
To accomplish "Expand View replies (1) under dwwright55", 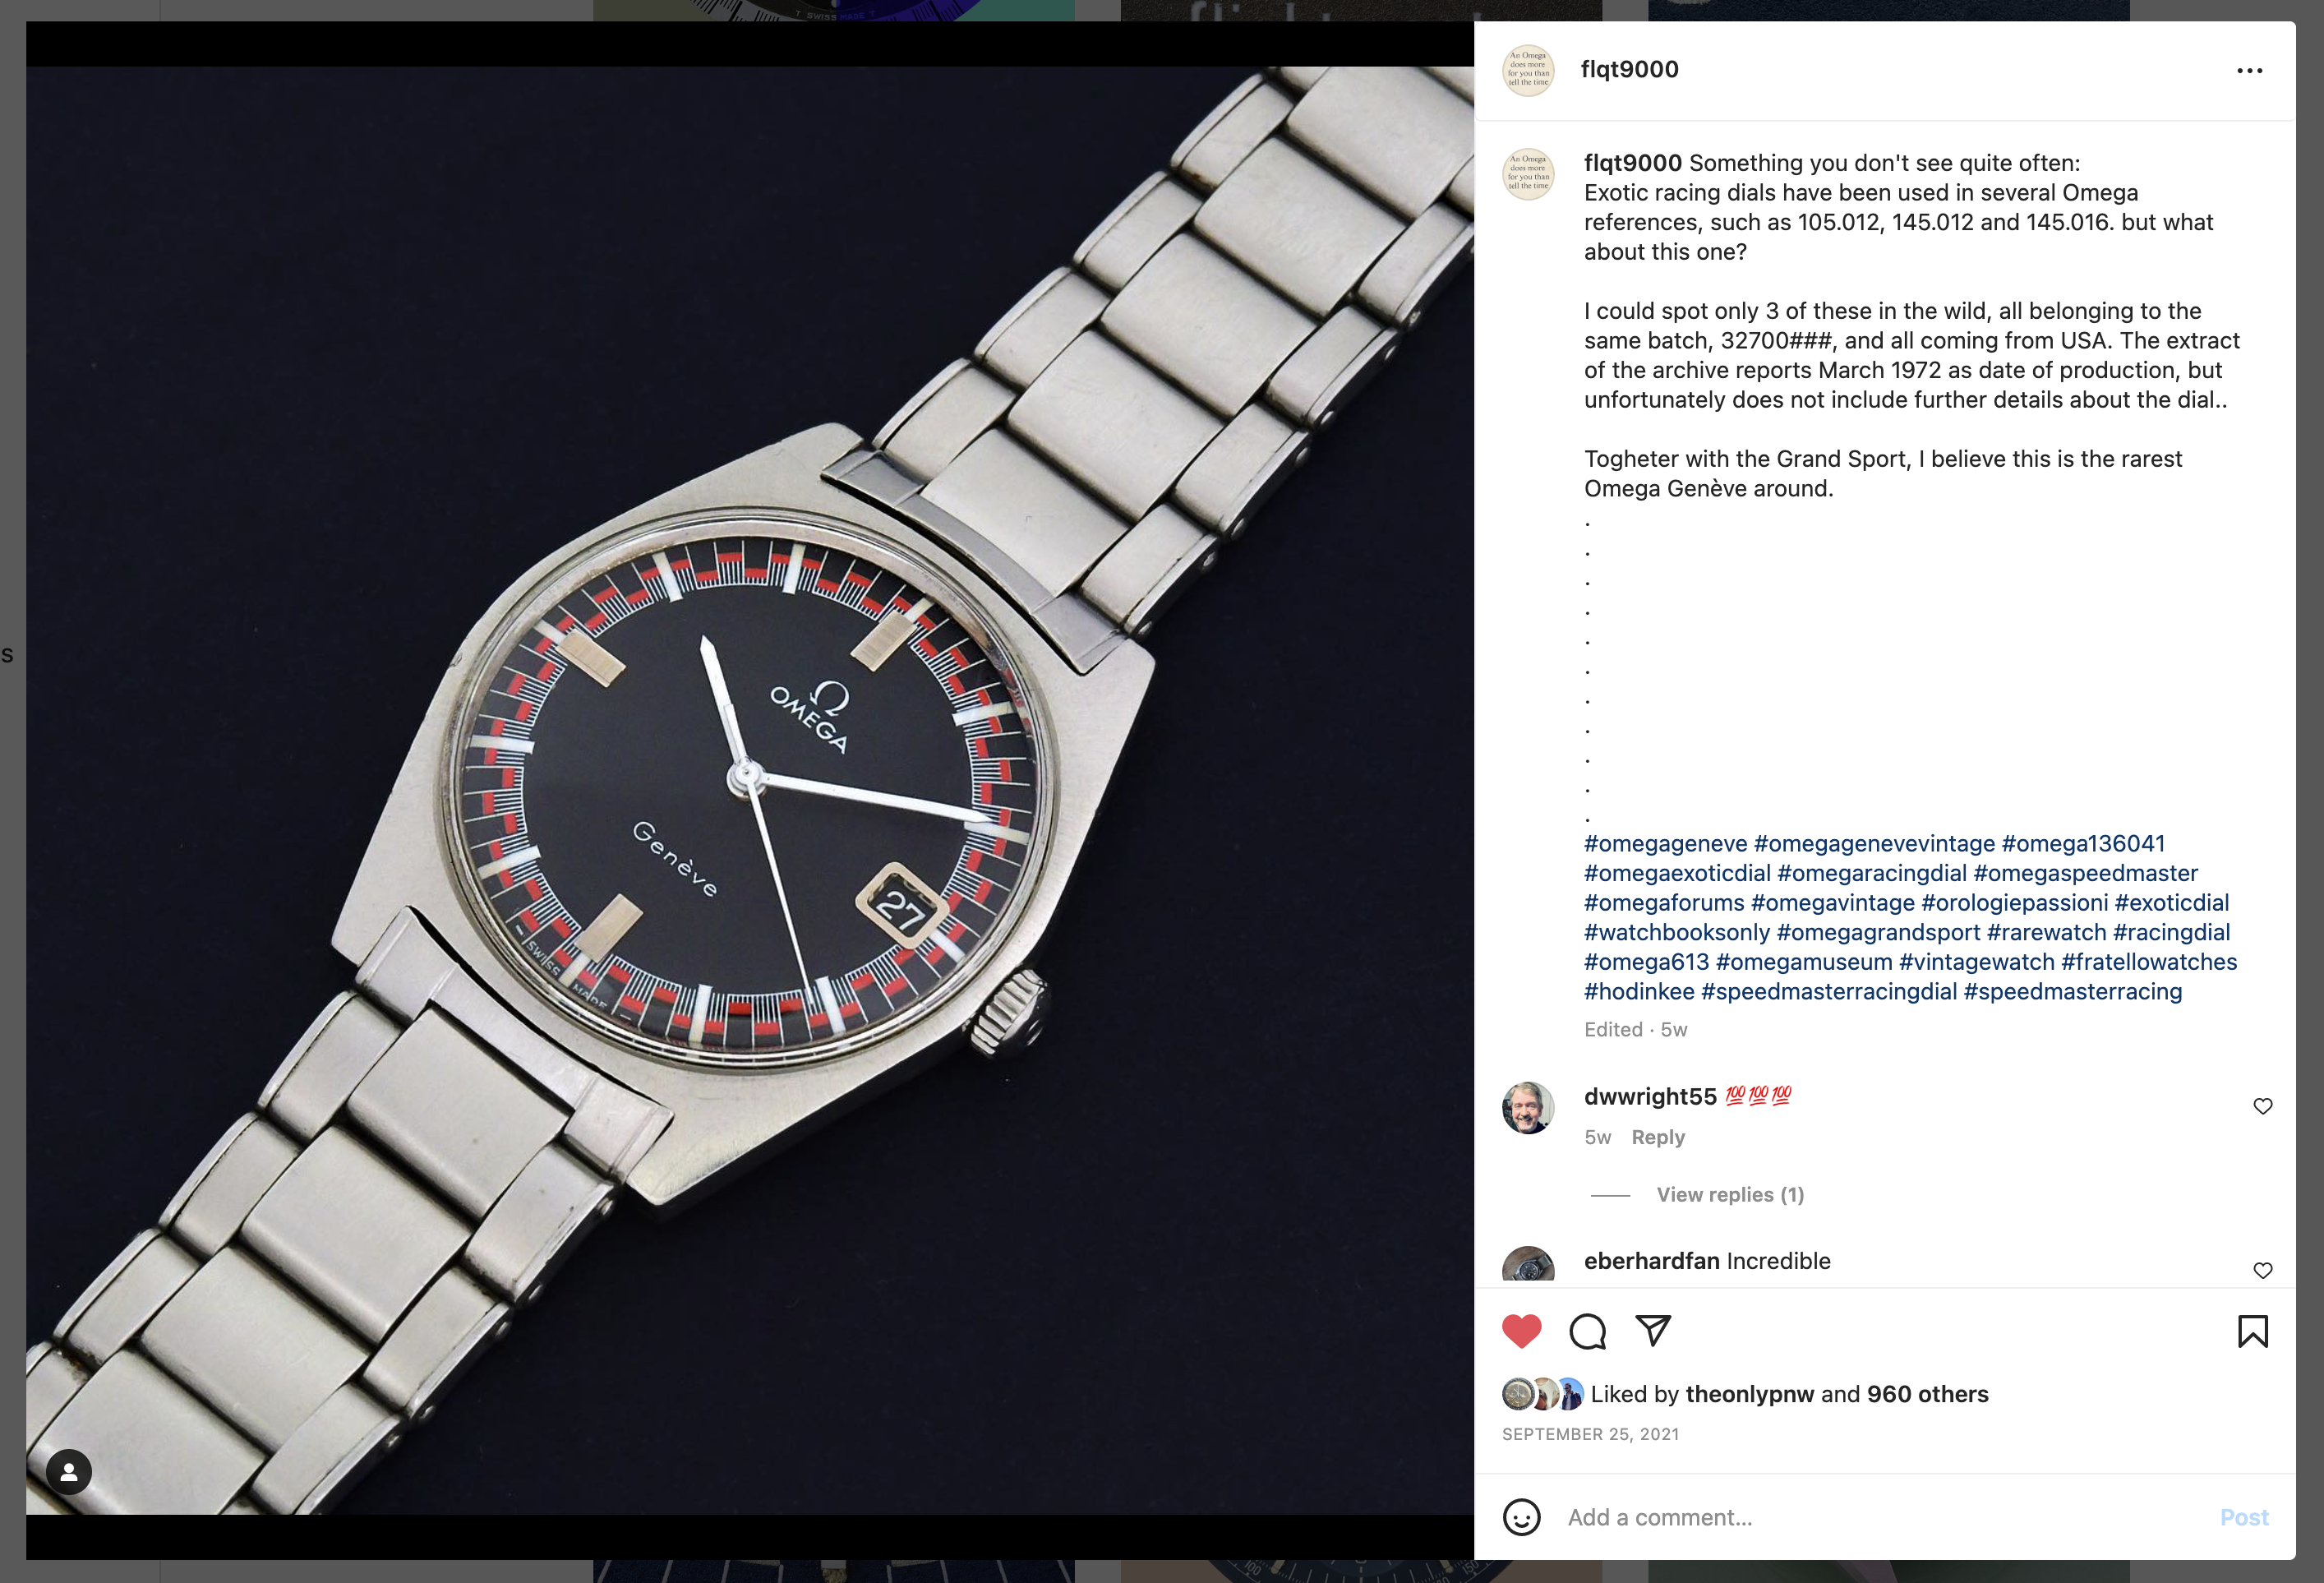I will click(x=1729, y=1195).
